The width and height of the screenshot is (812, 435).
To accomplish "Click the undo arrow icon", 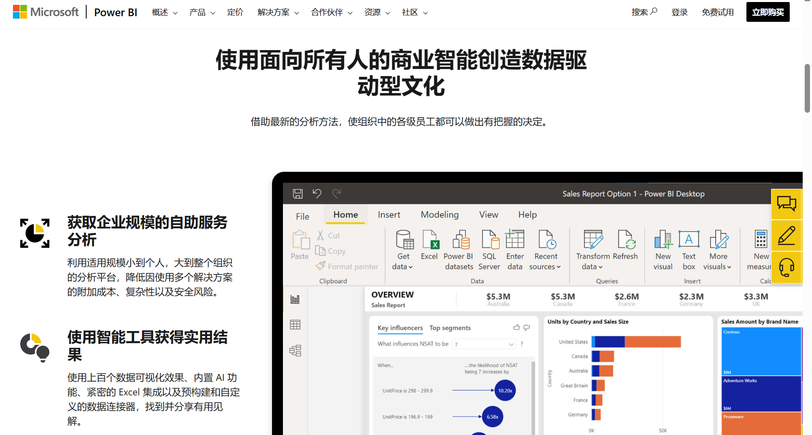I will pos(317,194).
